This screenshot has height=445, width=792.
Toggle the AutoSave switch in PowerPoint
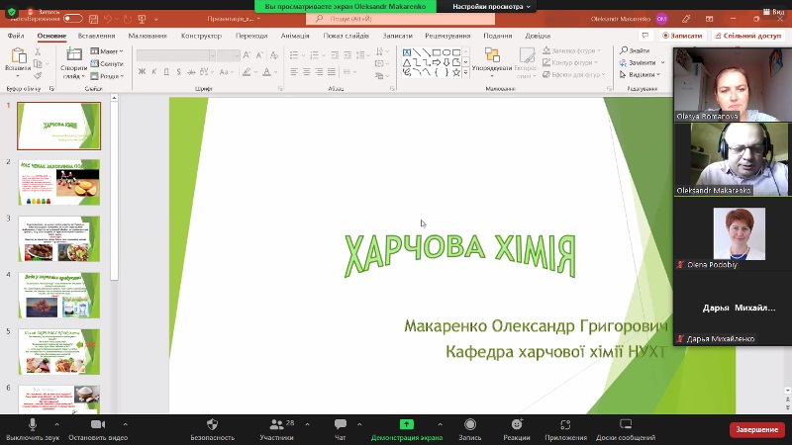click(72, 18)
